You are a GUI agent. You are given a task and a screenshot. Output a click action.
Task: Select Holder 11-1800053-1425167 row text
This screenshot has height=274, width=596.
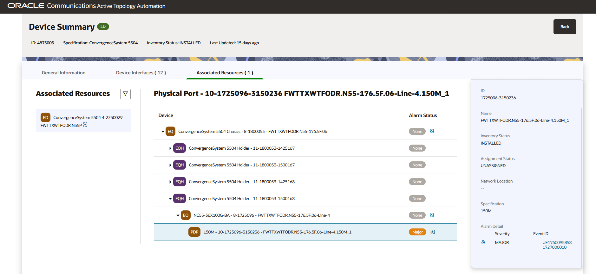point(242,148)
